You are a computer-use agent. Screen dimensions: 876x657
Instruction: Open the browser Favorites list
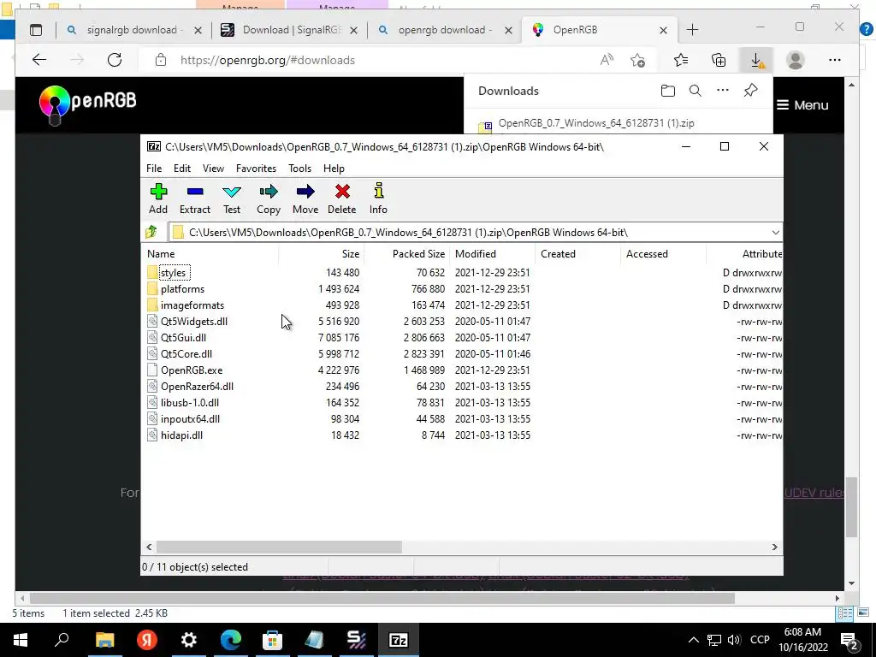pyautogui.click(x=680, y=60)
